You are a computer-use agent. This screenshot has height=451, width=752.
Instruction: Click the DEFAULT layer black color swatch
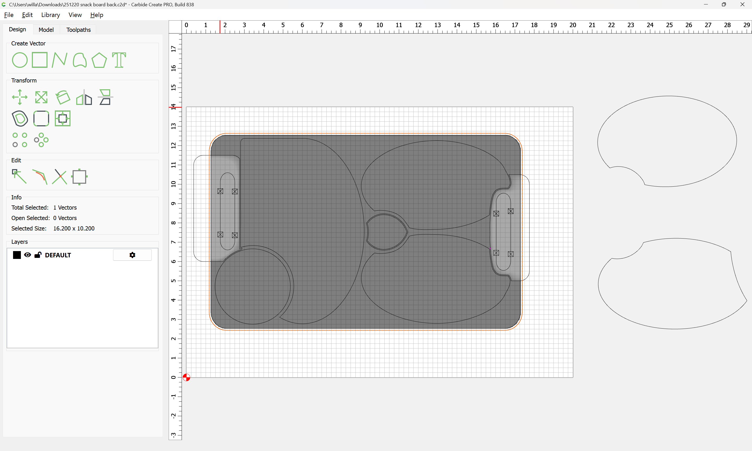(x=17, y=255)
